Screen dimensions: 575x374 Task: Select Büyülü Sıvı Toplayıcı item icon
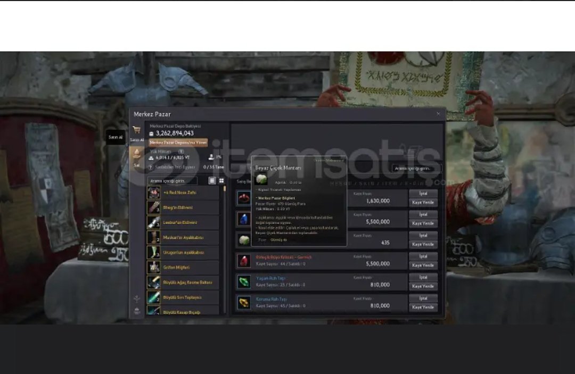[x=154, y=297]
